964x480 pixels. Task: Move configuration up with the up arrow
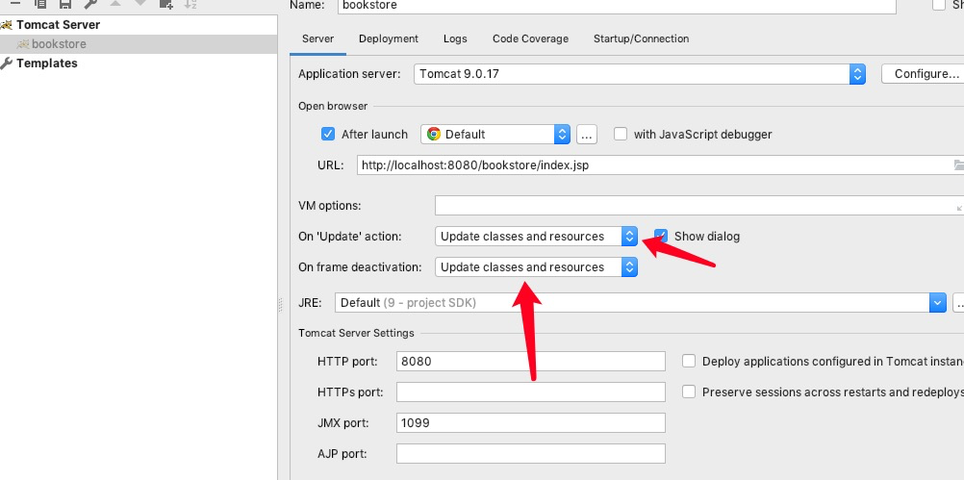[115, 3]
